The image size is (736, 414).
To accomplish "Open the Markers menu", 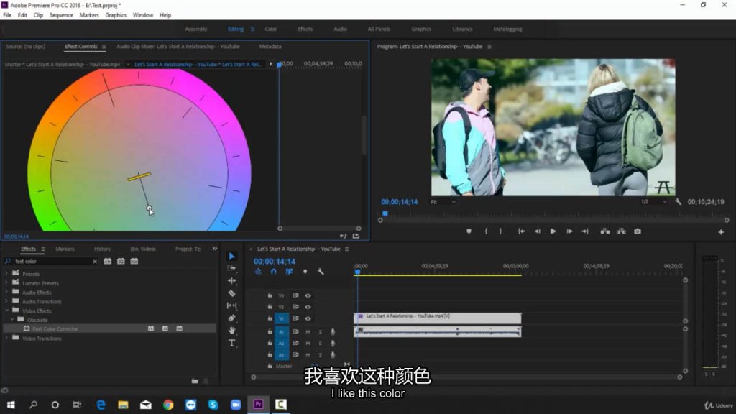I will click(88, 15).
